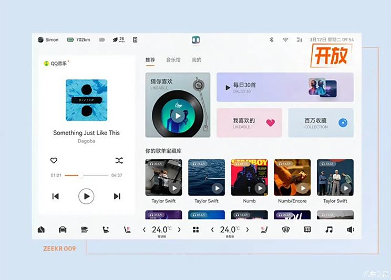Play the 猜你喜欢 vinyl record recommendation
Viewport: 391px width, 280px height.
coord(178,116)
